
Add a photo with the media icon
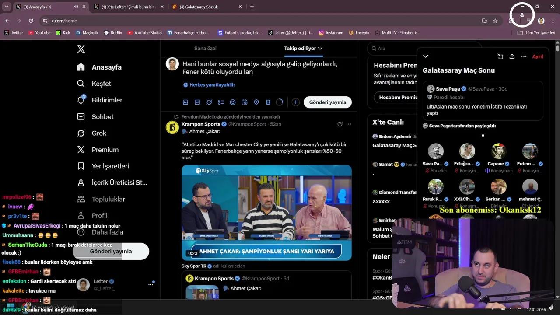[185, 102]
